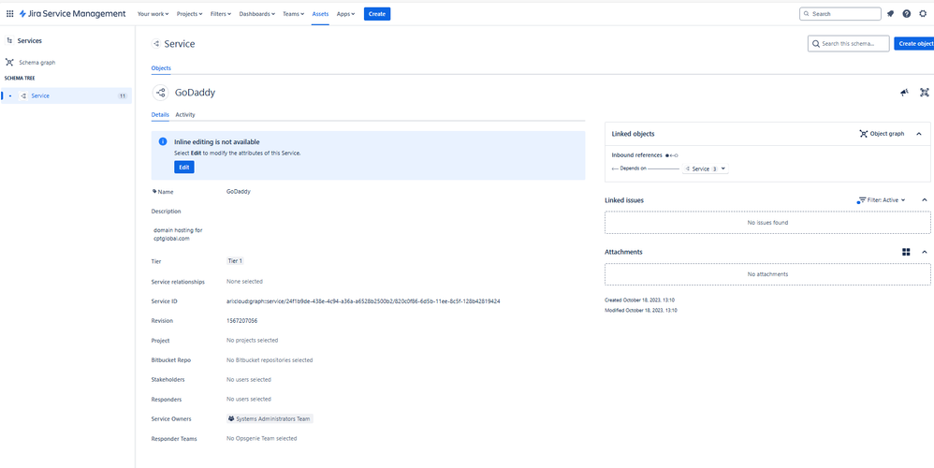Click the Revision value 1567207056

[x=241, y=320]
